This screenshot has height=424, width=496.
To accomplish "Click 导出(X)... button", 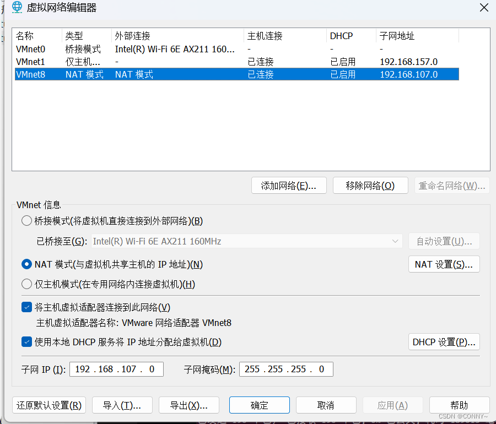I will pyautogui.click(x=189, y=405).
